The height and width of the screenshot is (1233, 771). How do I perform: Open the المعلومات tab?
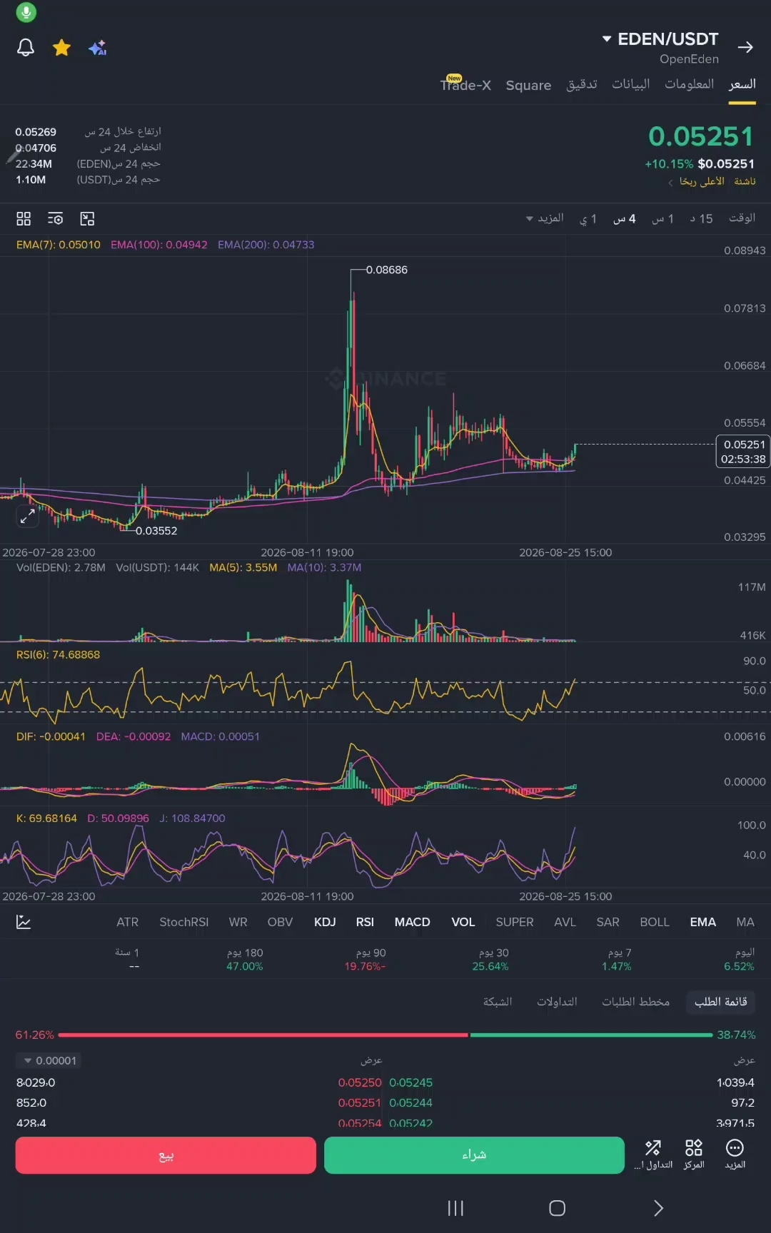[690, 84]
